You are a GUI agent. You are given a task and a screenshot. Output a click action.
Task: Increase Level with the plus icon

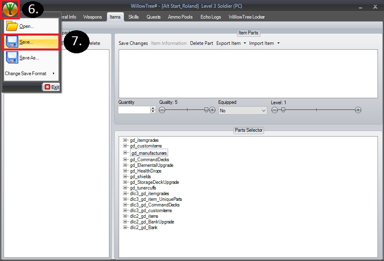pyautogui.click(x=358, y=110)
